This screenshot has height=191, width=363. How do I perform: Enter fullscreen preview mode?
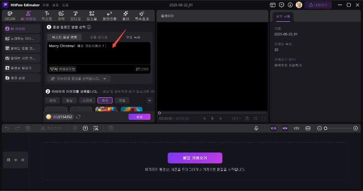264,119
